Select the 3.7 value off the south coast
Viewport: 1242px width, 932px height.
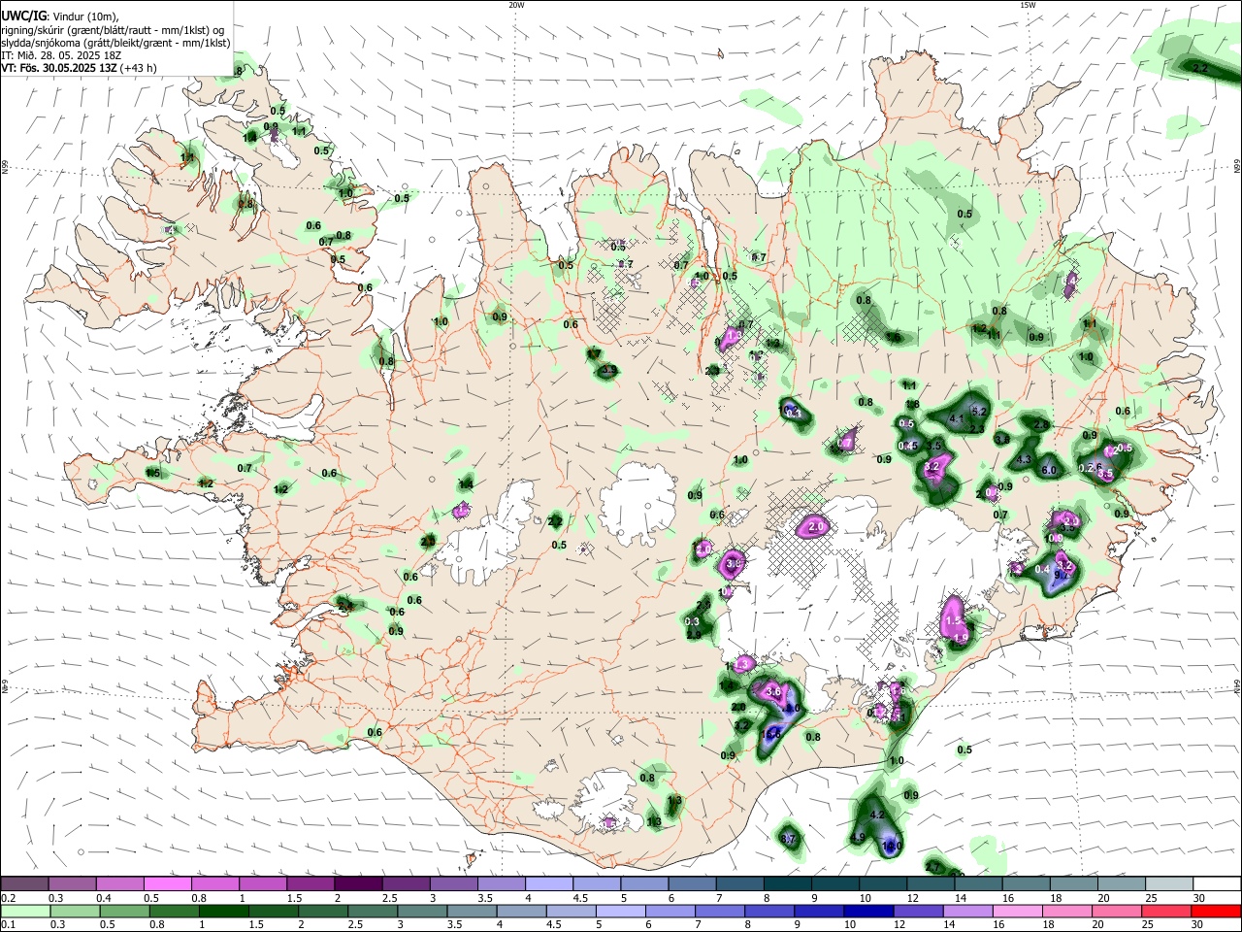[788, 839]
